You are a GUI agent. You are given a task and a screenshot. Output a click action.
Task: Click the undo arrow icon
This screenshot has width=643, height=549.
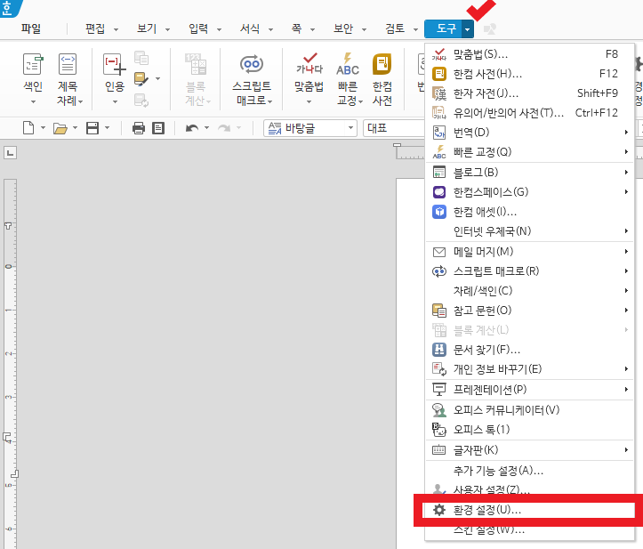[192, 128]
